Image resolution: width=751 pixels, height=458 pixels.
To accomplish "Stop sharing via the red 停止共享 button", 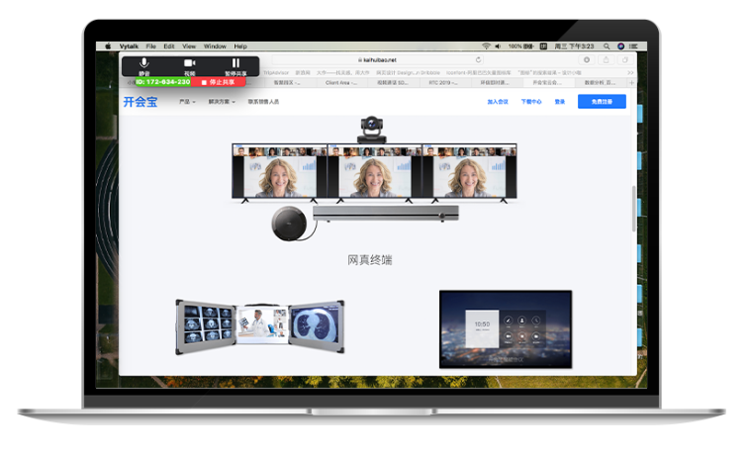I will [219, 82].
